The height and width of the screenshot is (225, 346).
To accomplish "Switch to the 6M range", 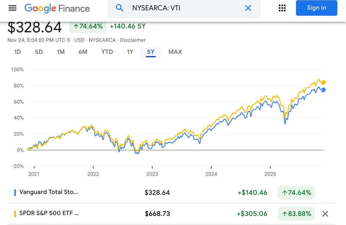I will [83, 52].
